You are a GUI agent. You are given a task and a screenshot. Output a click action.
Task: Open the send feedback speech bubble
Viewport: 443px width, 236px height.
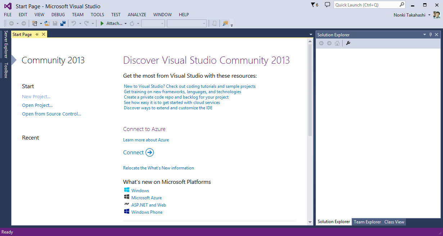(x=327, y=5)
